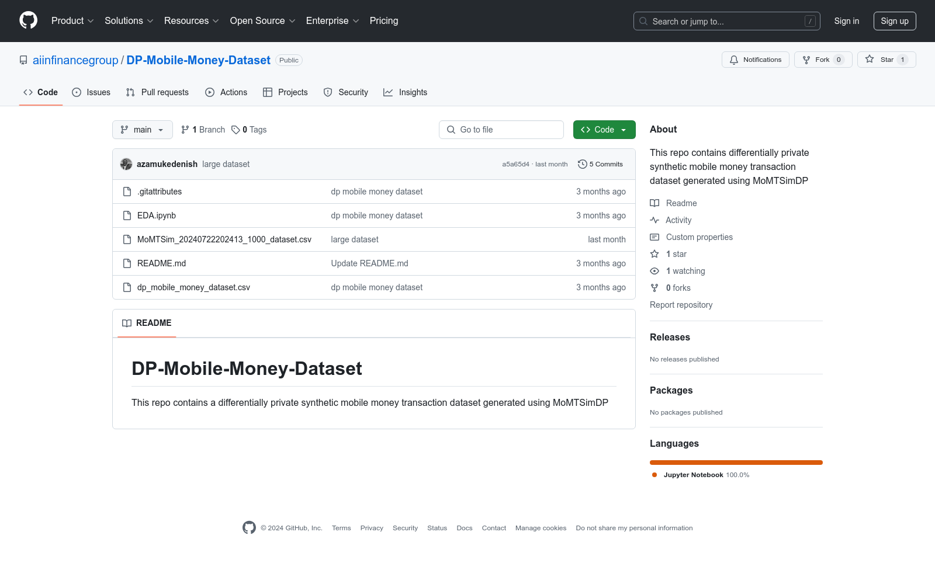Click the fork icon in Fork button

(806, 60)
